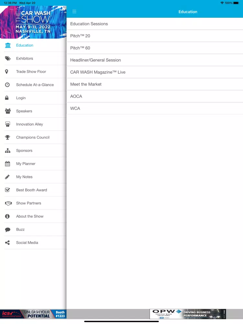The width and height of the screenshot is (243, 324).
Task: Check the Wi-Fi status icon
Action: pyautogui.click(x=222, y=3)
